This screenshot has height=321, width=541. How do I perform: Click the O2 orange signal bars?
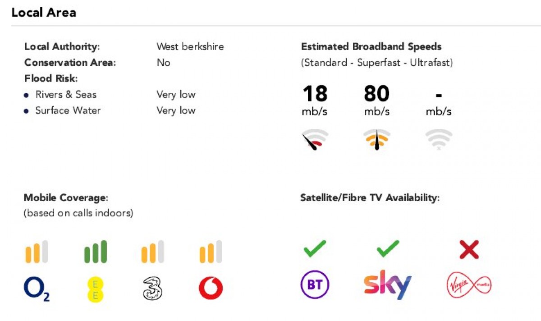(36, 252)
